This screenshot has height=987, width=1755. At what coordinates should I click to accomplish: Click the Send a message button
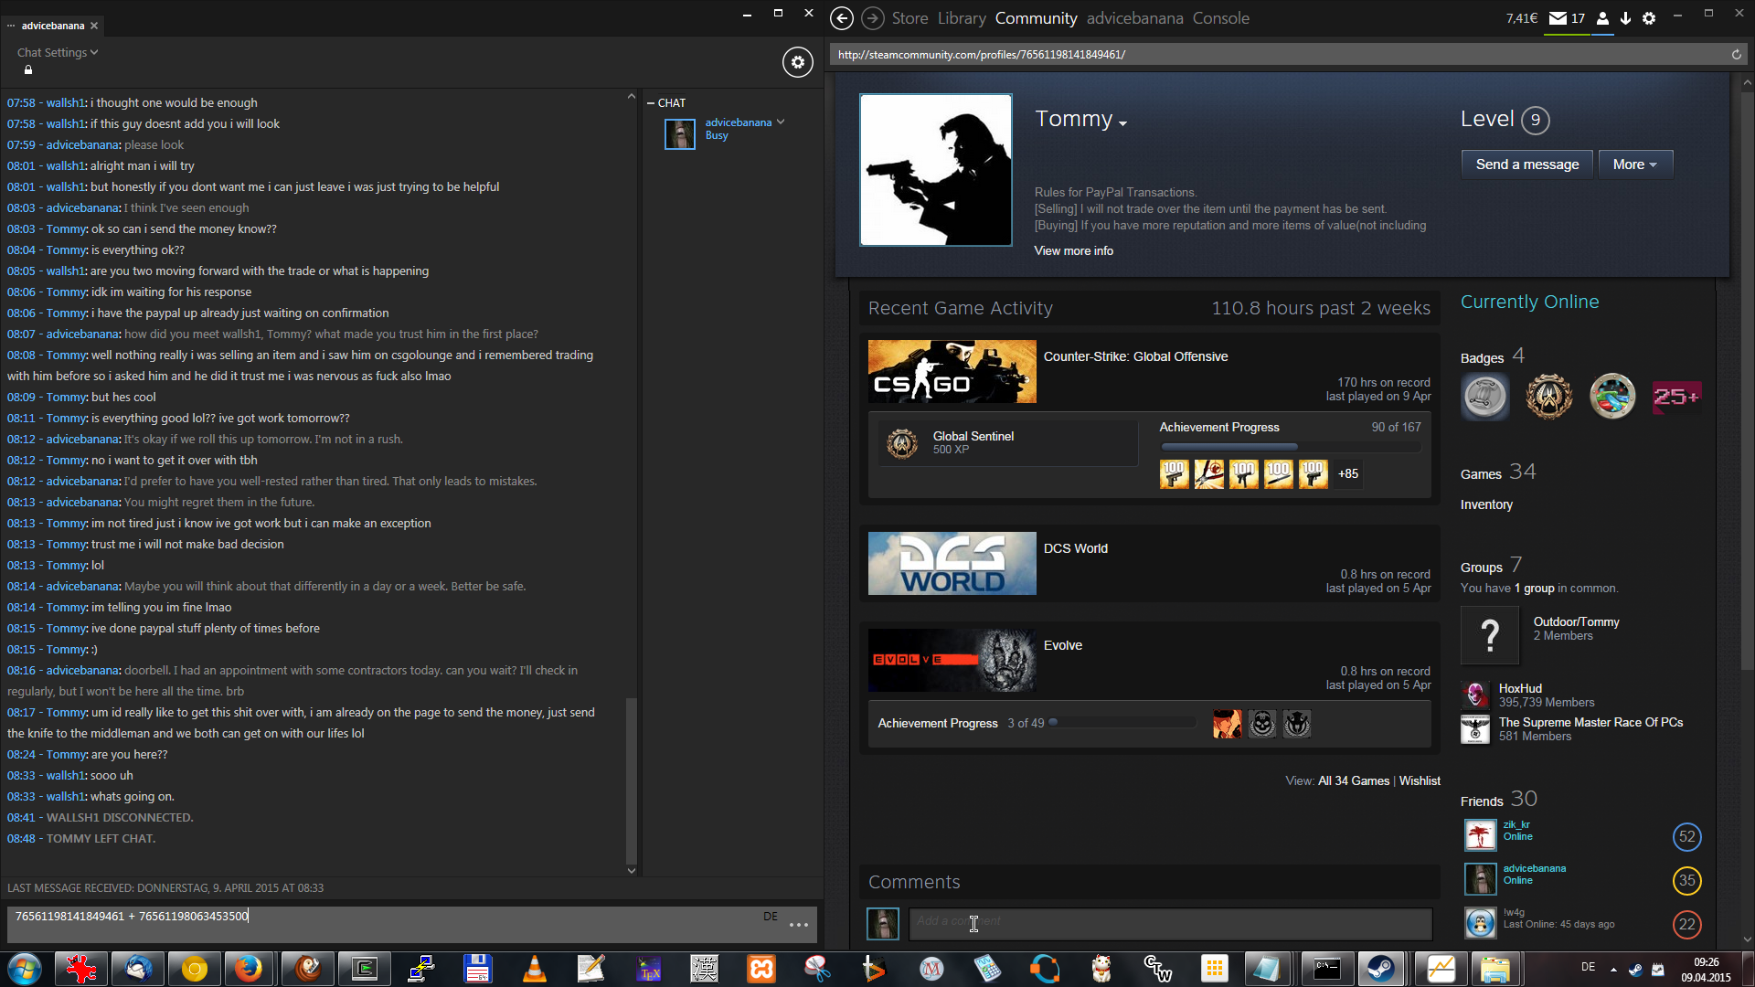pyautogui.click(x=1526, y=164)
